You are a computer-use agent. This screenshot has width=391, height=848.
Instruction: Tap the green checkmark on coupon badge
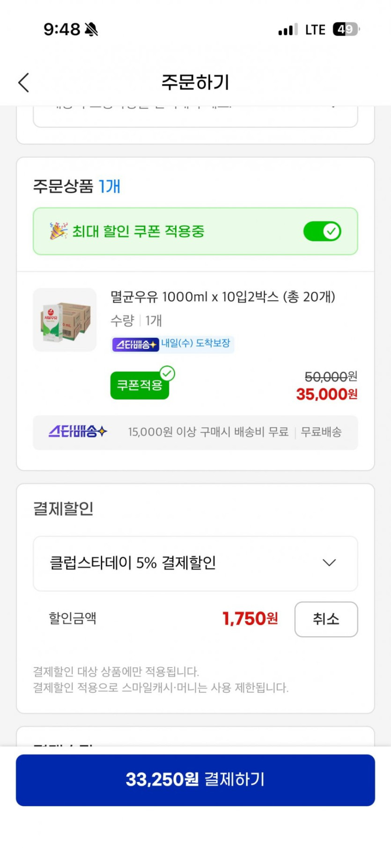(167, 374)
